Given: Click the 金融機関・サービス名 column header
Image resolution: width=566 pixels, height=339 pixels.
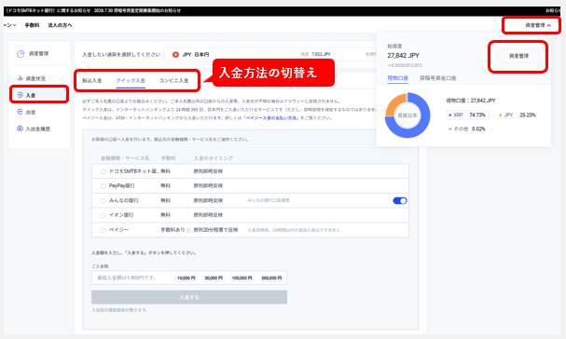Looking at the screenshot, I should click(125, 158).
